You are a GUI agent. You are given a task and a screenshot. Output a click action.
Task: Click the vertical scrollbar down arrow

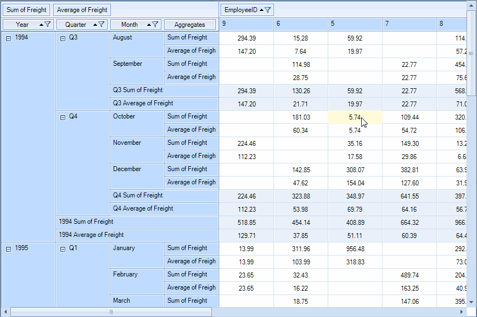click(470, 302)
